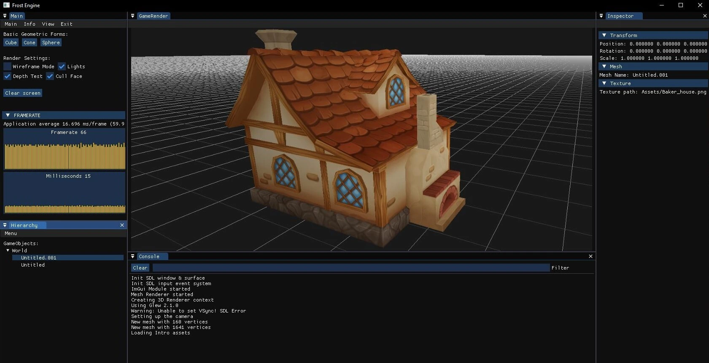
Task: Click the Framerate 66 histogram
Action: coord(65,149)
